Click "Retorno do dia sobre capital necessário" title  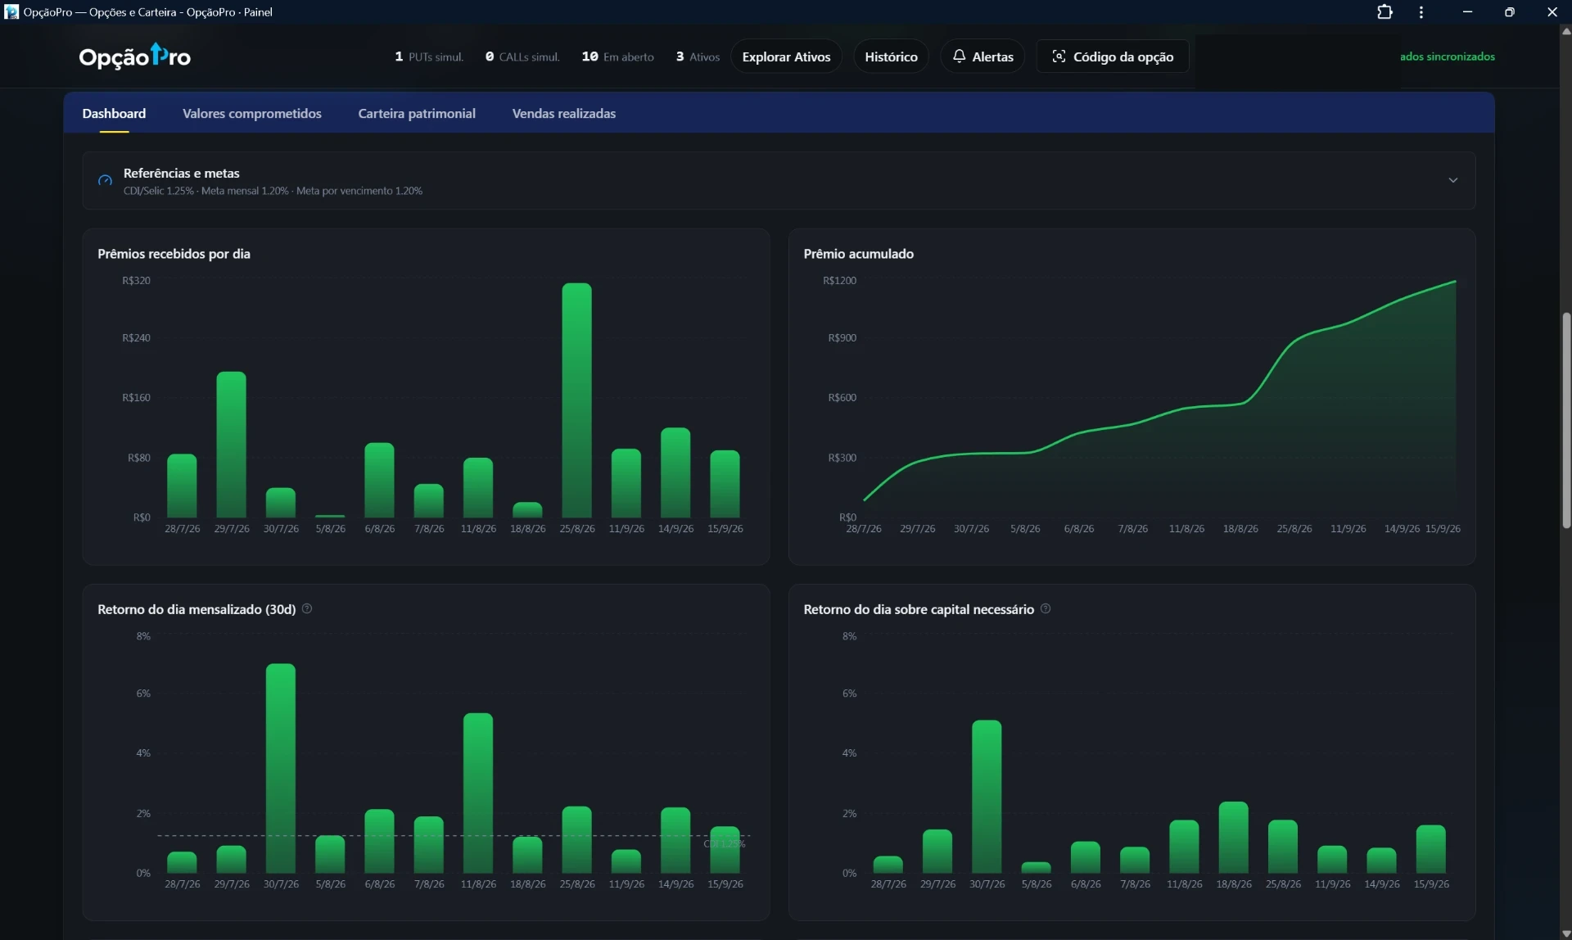[x=919, y=609]
